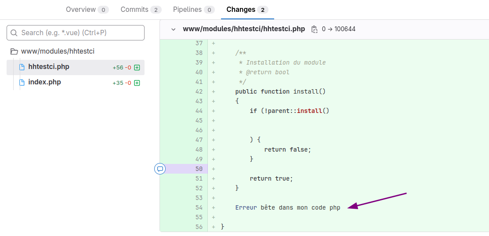489x236 pixels.
Task: Click the search magnifier icon
Action: coord(14,33)
